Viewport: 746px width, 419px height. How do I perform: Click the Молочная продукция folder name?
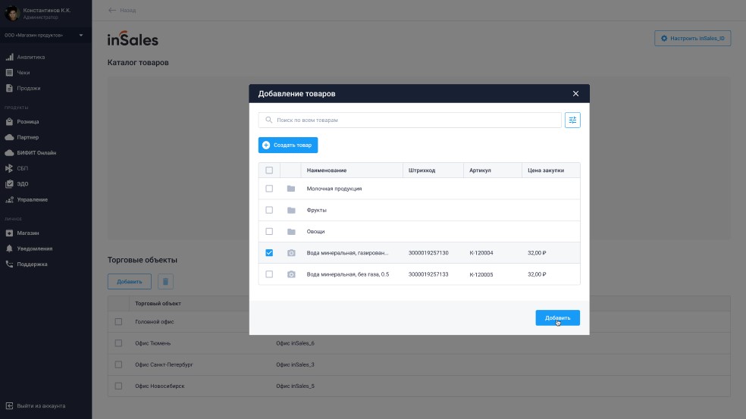click(x=334, y=189)
